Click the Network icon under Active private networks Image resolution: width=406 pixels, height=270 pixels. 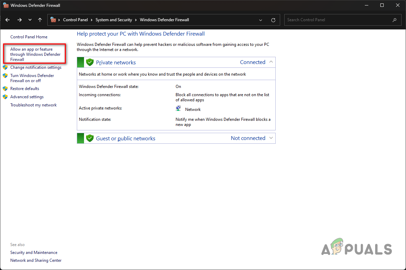coord(178,108)
